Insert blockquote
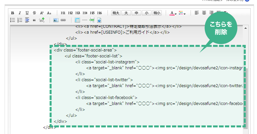This screenshot has height=134, width=257. coord(34,20)
